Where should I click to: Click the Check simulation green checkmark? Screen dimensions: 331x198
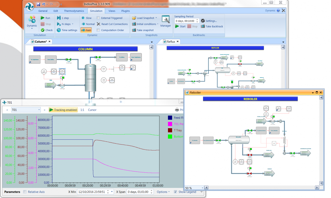pyautogui.click(x=42, y=30)
